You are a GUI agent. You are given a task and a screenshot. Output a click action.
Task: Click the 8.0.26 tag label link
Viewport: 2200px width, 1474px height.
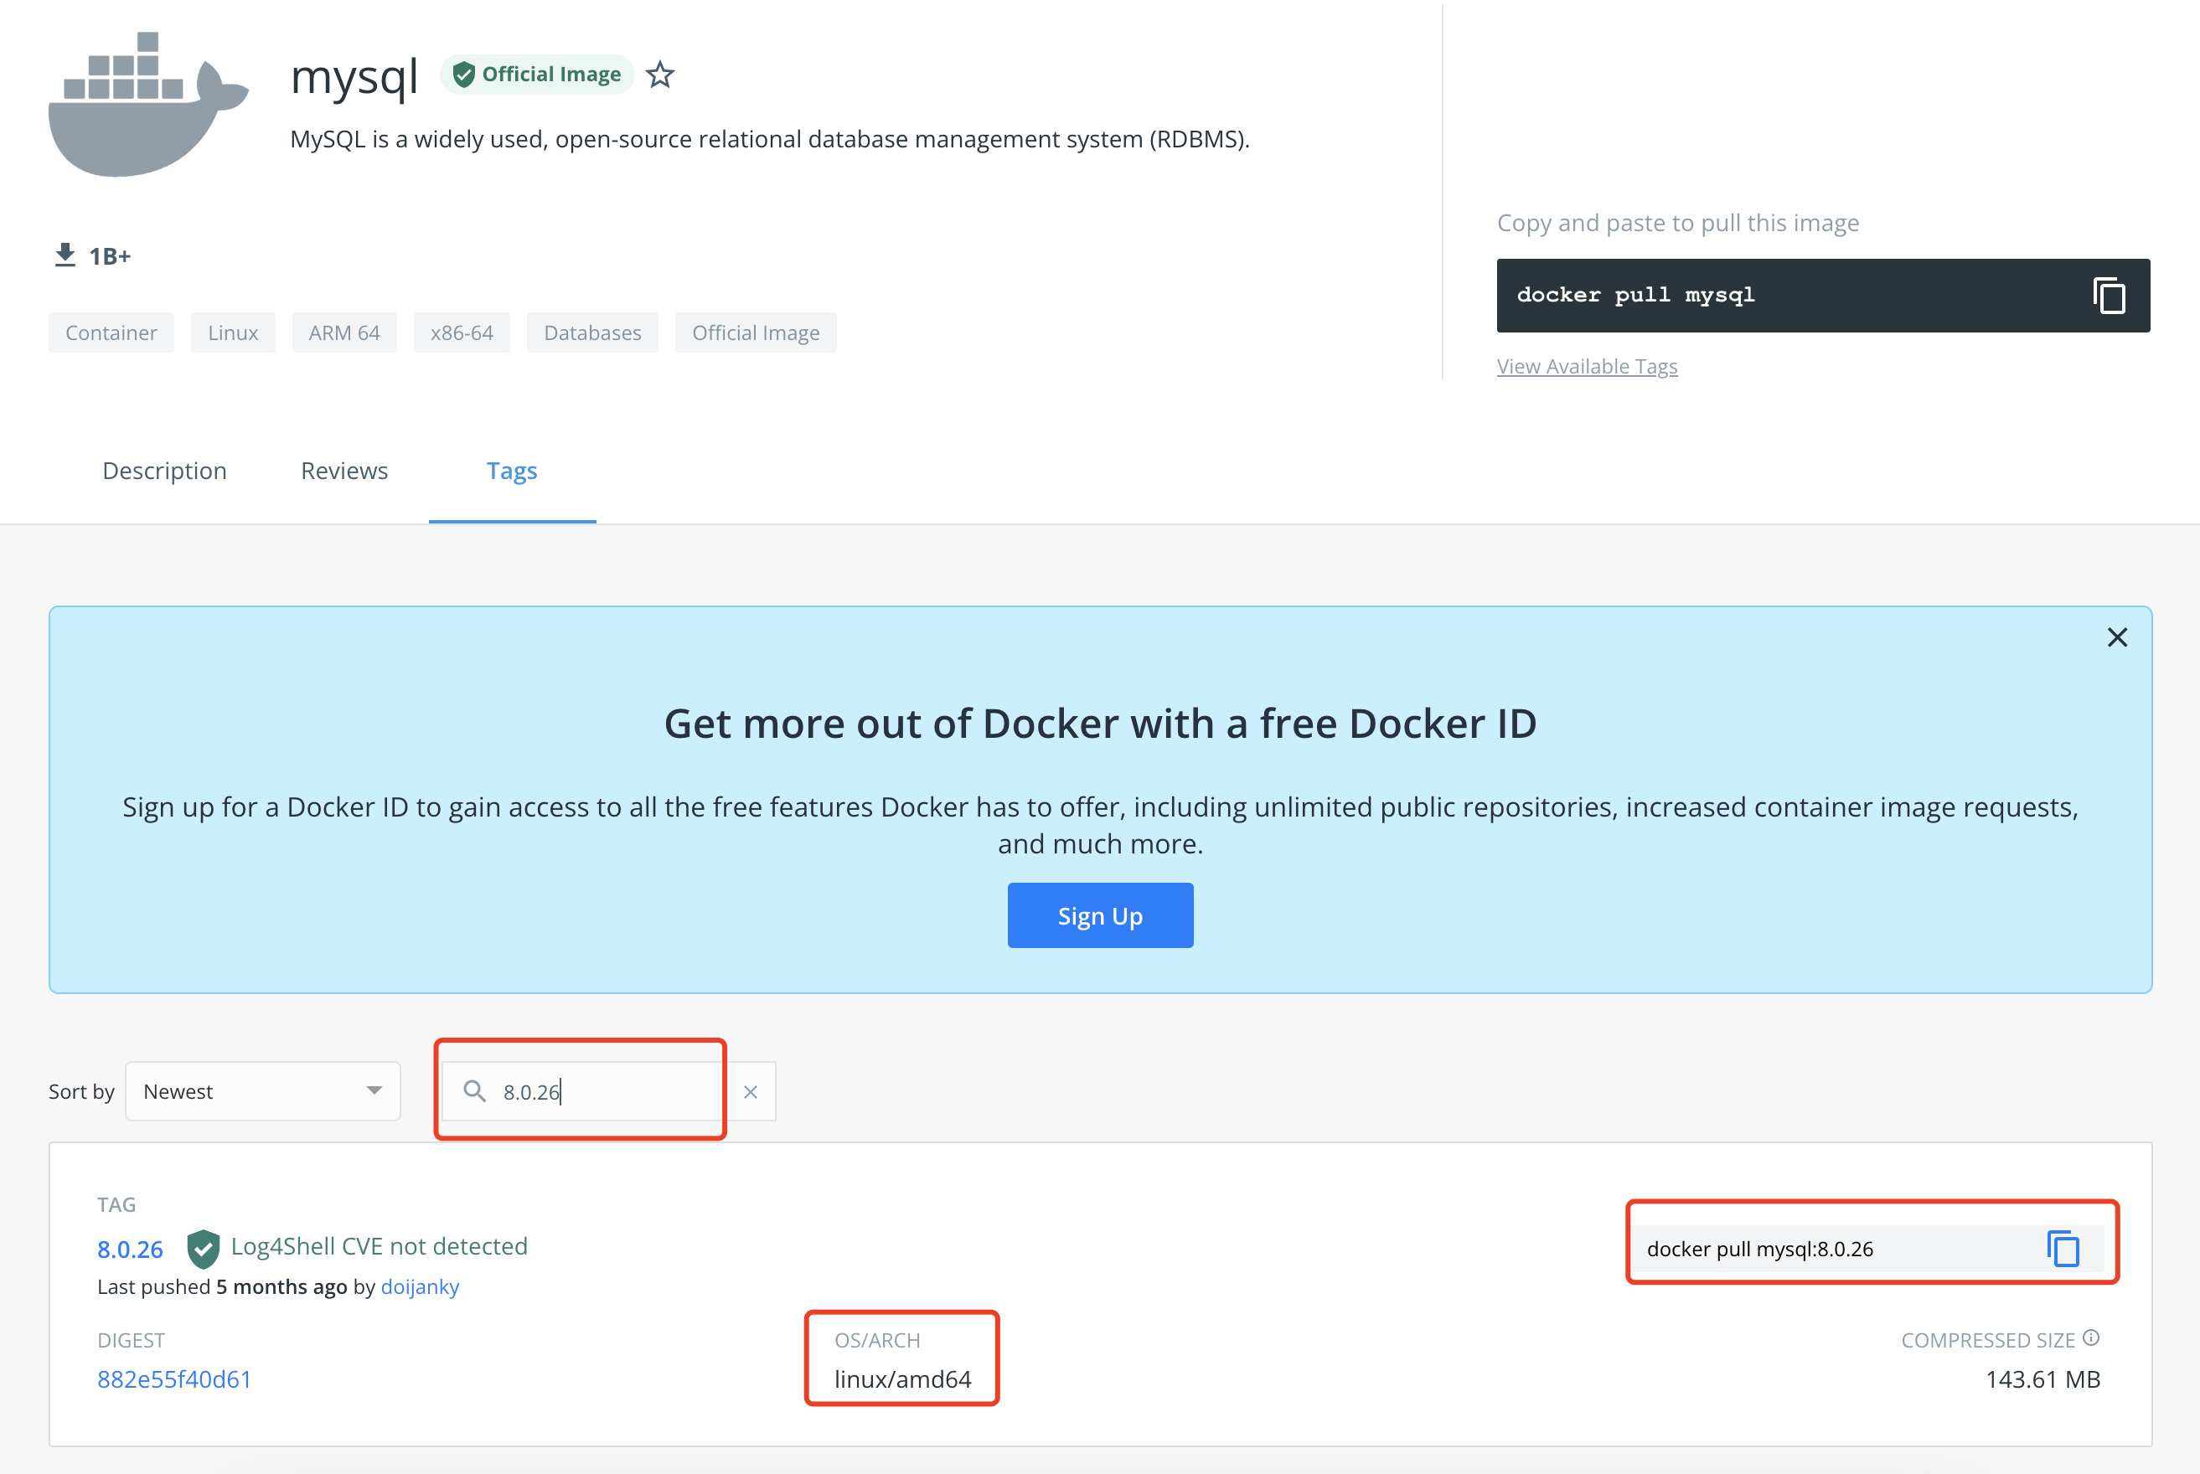coord(132,1245)
